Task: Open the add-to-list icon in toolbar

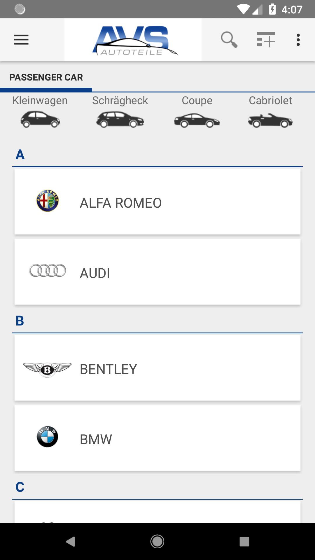Action: coord(266,40)
